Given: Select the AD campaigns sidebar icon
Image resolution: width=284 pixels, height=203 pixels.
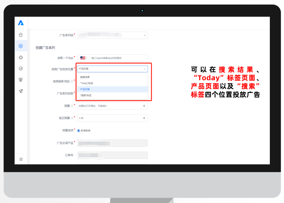Looking at the screenshot, I should point(21,46).
